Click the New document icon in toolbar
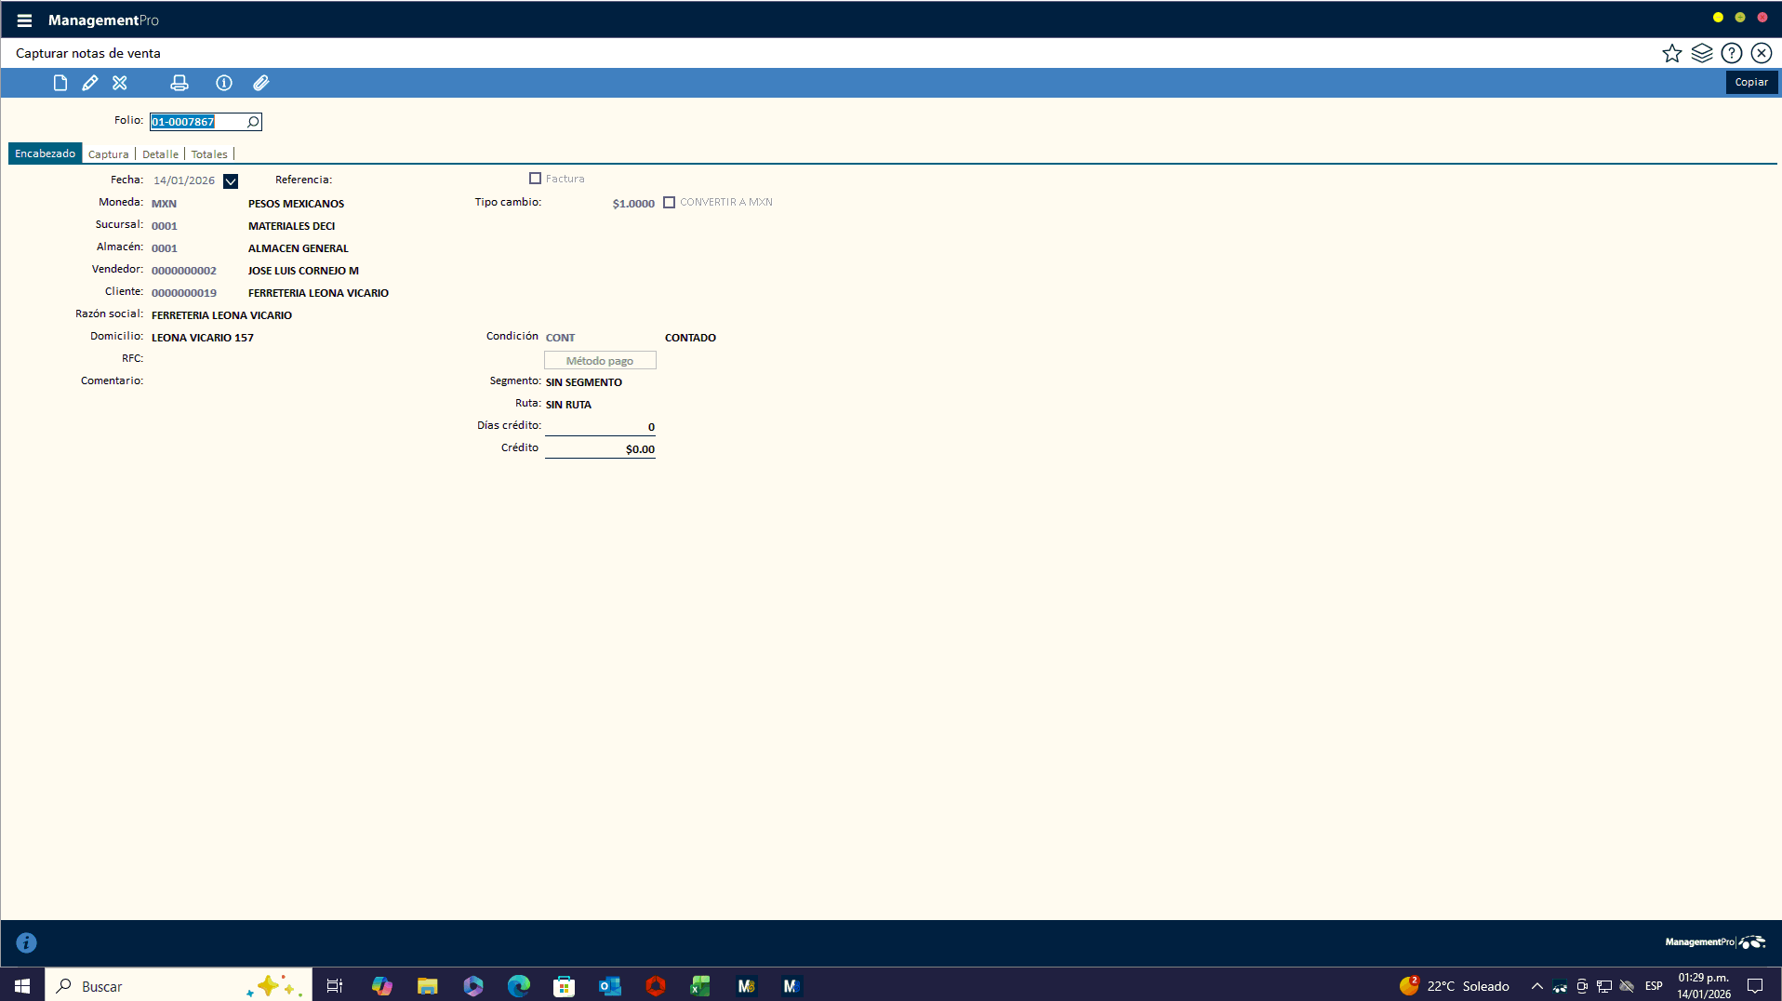This screenshot has width=1782, height=1001. [x=60, y=83]
